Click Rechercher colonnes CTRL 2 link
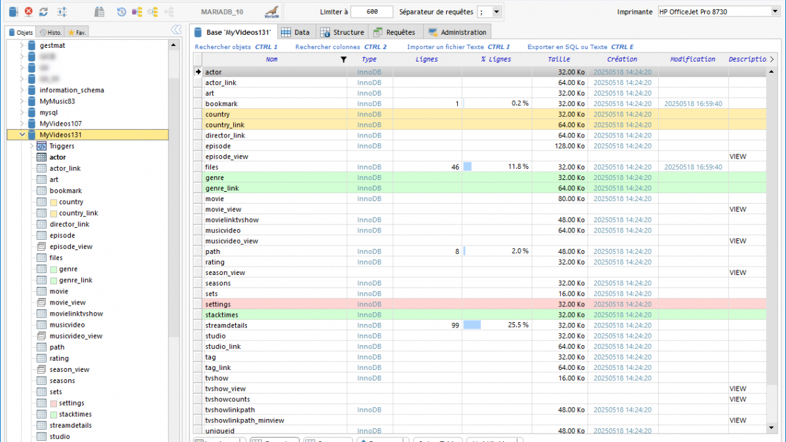786x442 pixels. [x=341, y=47]
